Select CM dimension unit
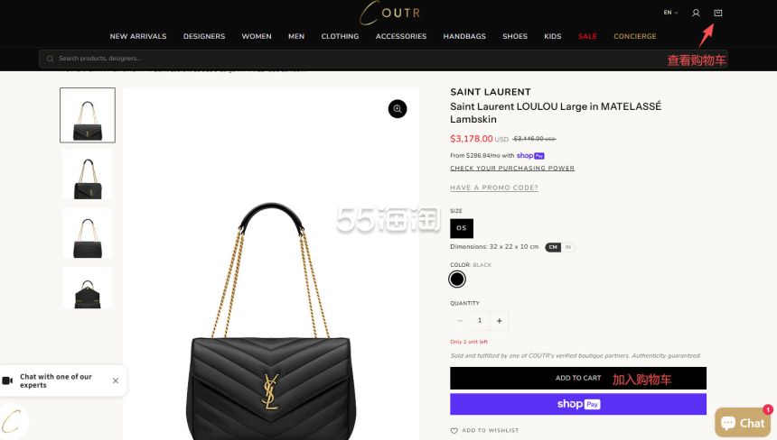This screenshot has height=440, width=777. click(553, 247)
